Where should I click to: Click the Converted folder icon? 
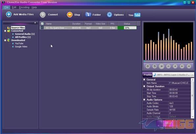tap(9, 31)
